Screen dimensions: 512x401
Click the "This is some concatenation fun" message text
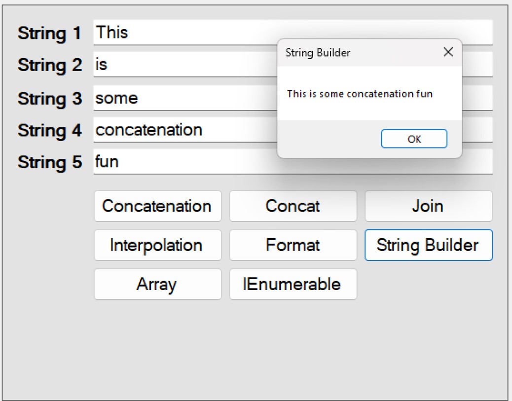click(360, 94)
